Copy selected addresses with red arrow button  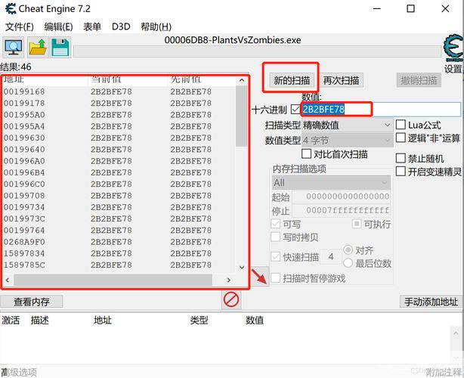pos(259,276)
